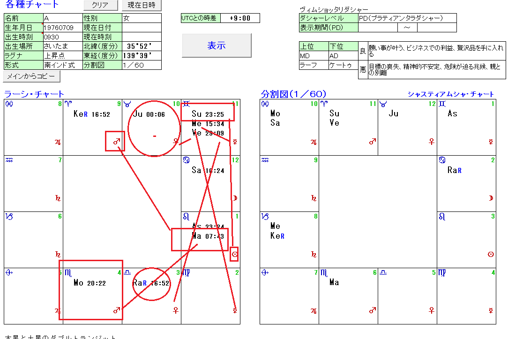This screenshot has height=339, width=508.
Task: Click the Capricorn glyph in the 分割図 chart
Action: pos(264,217)
